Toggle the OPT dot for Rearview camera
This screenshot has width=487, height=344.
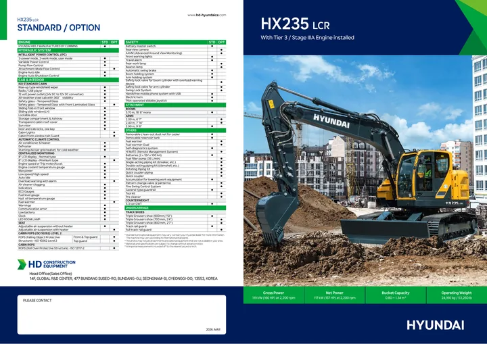click(x=221, y=50)
